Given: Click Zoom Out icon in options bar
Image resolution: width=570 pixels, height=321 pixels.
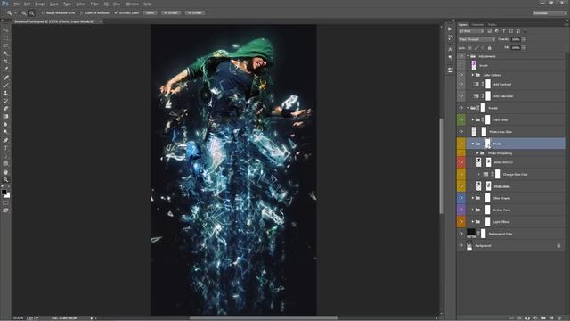Looking at the screenshot, I should (x=32, y=13).
